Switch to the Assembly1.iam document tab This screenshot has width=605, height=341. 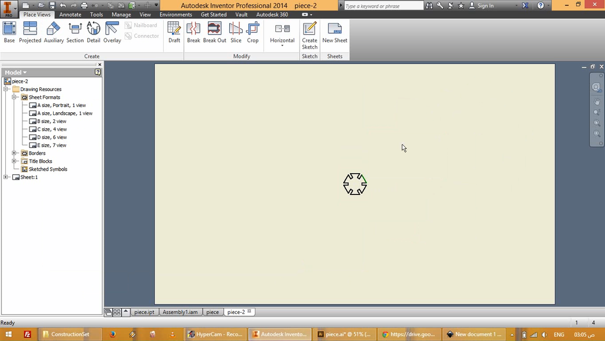tap(180, 312)
